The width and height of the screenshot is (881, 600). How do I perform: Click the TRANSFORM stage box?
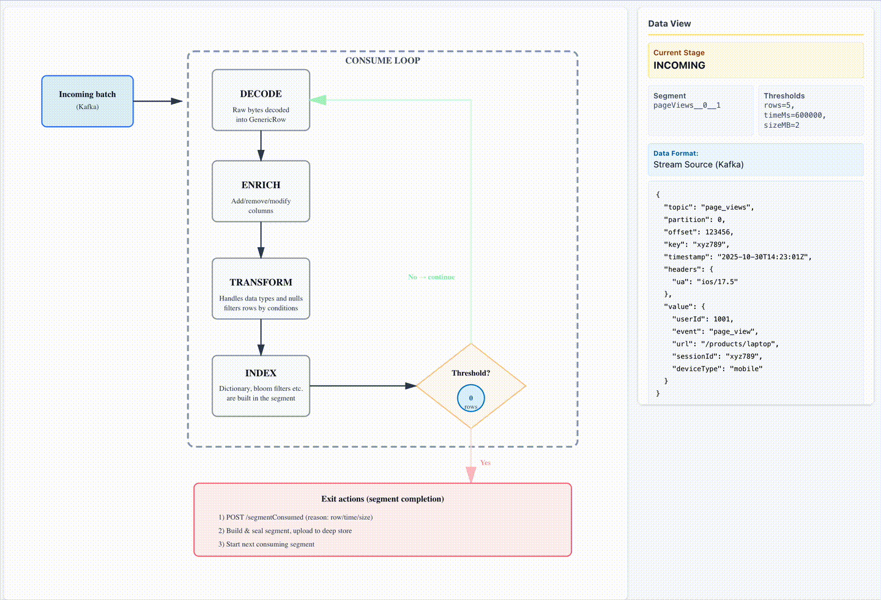click(x=261, y=289)
